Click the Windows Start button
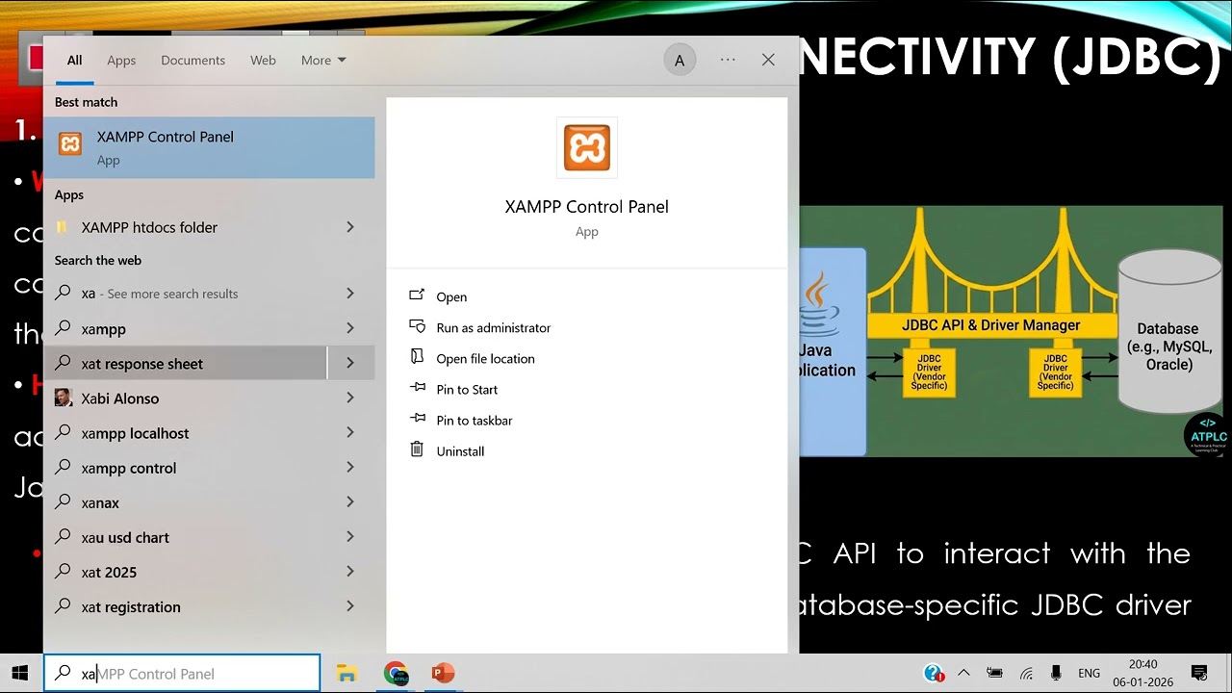The width and height of the screenshot is (1232, 693). (x=19, y=673)
